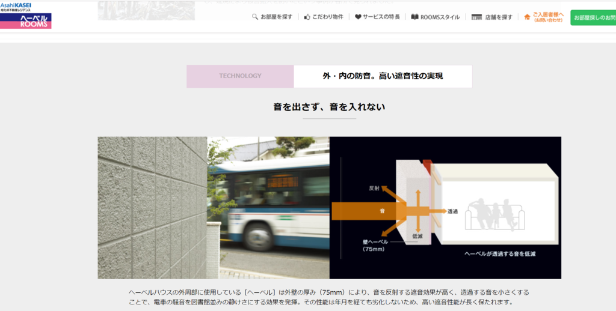Click the book icon beside ROOMSスタイル
The width and height of the screenshot is (616, 311).
(414, 17)
